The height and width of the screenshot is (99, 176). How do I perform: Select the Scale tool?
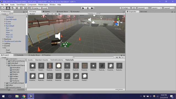[17, 8]
